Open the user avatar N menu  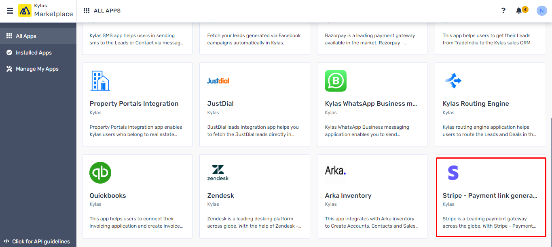click(x=541, y=11)
